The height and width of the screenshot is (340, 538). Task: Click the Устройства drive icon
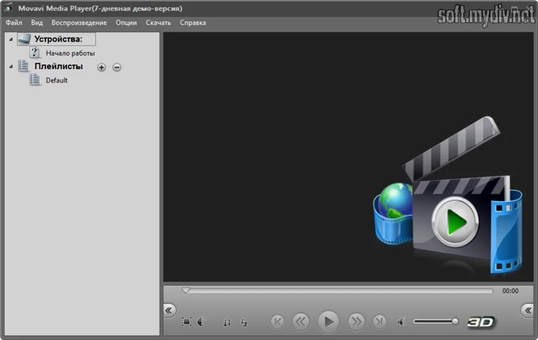pyautogui.click(x=24, y=39)
